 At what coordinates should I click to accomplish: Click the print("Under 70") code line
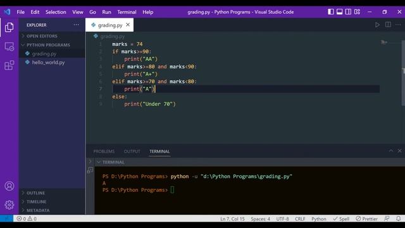(150, 104)
